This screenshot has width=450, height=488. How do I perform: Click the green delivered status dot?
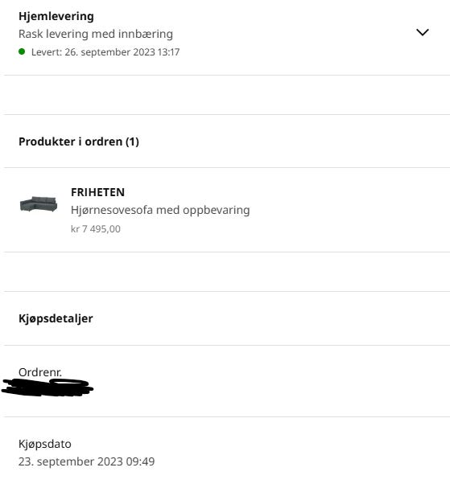click(22, 51)
